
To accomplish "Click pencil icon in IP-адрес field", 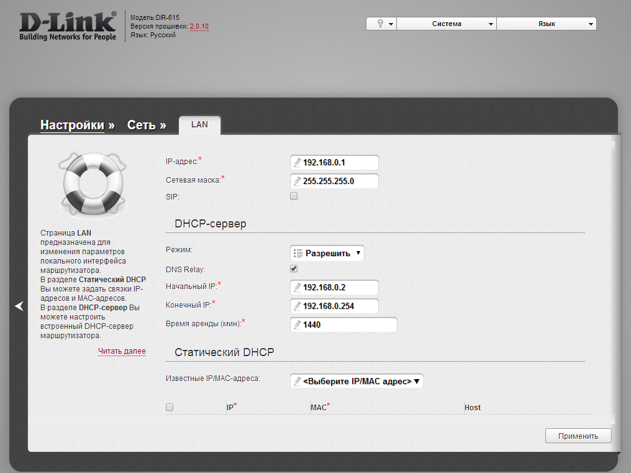I will (x=297, y=163).
